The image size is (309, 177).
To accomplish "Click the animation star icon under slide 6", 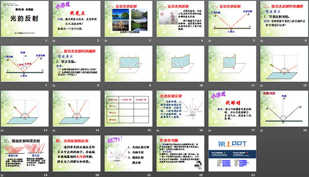I will pos(262,41).
